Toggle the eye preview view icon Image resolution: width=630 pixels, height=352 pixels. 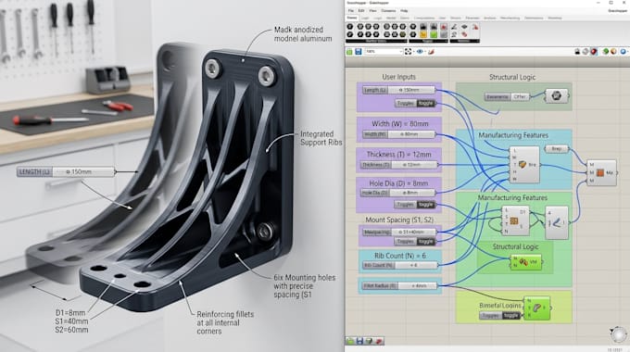[x=420, y=52]
